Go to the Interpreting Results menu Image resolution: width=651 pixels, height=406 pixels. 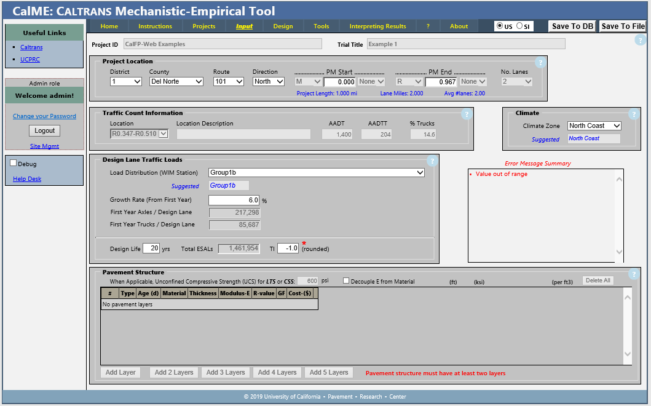[x=377, y=26]
